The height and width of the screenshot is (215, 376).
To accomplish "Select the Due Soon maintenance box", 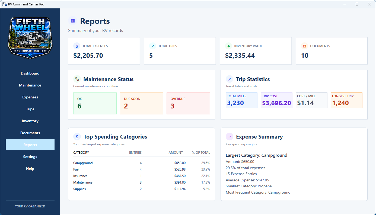I will (142, 103).
